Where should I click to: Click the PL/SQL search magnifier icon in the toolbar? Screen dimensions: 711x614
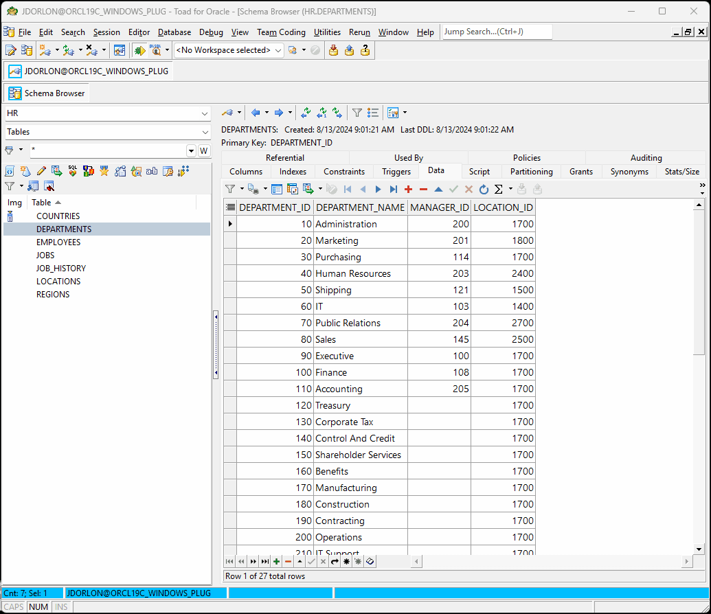[155, 50]
